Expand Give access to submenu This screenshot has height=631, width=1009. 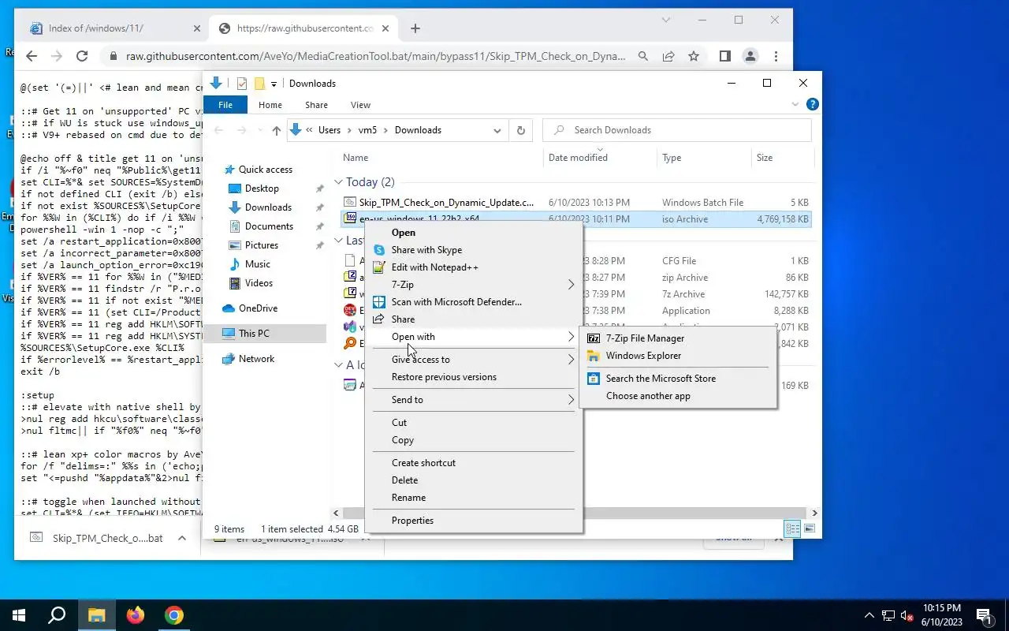point(473,360)
